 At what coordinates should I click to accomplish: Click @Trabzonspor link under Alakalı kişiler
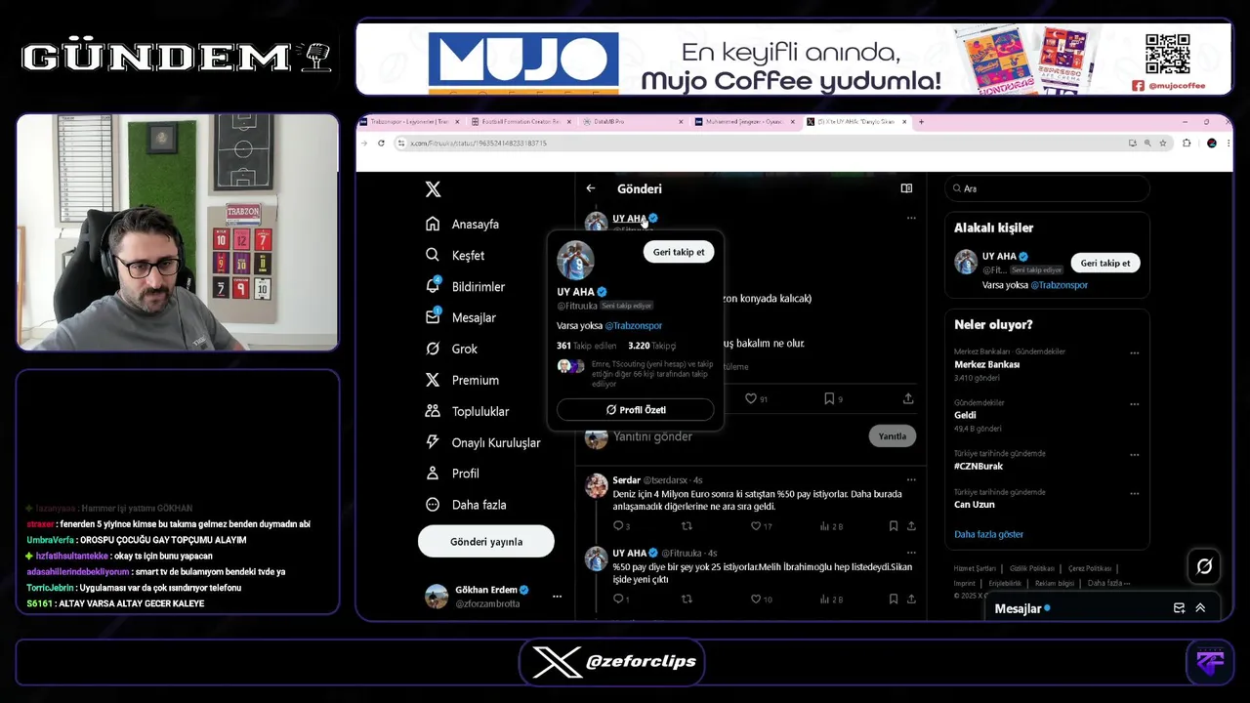[1060, 285]
